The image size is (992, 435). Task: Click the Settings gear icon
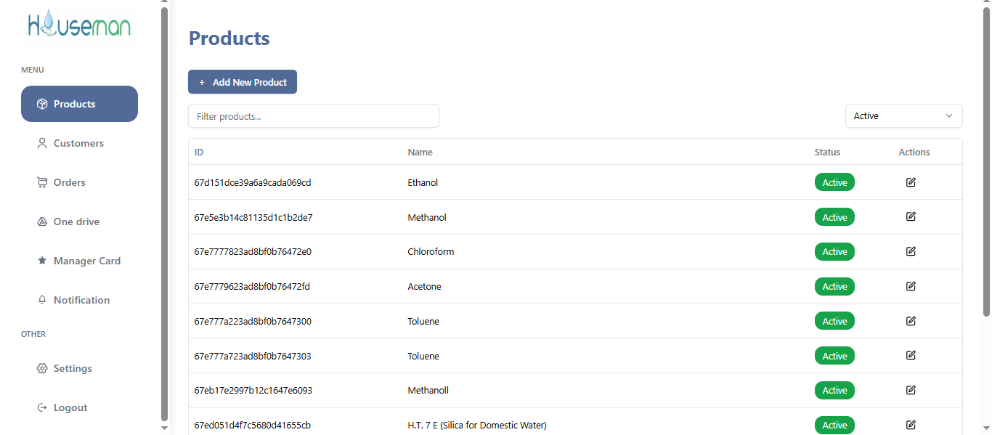click(x=42, y=368)
